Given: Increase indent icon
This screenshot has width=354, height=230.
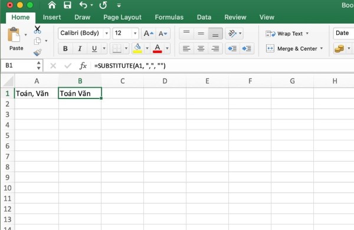Looking at the screenshot, I should click(x=247, y=48).
